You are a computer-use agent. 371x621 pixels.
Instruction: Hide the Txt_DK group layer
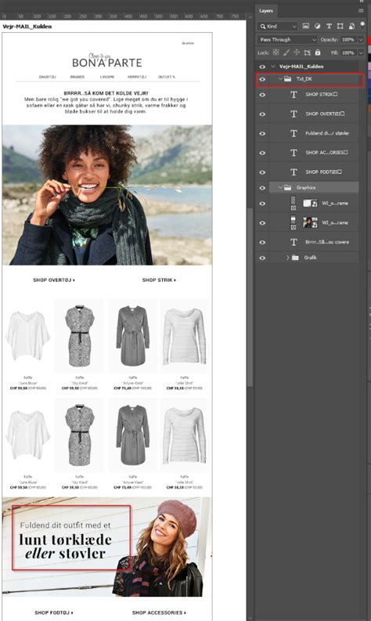click(x=262, y=79)
